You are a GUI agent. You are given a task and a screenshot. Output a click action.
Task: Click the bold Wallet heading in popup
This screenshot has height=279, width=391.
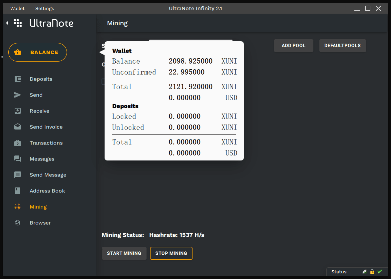122,51
